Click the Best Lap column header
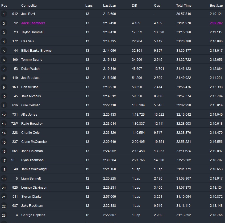The height and width of the screenshot is (223, 225). point(216,6)
